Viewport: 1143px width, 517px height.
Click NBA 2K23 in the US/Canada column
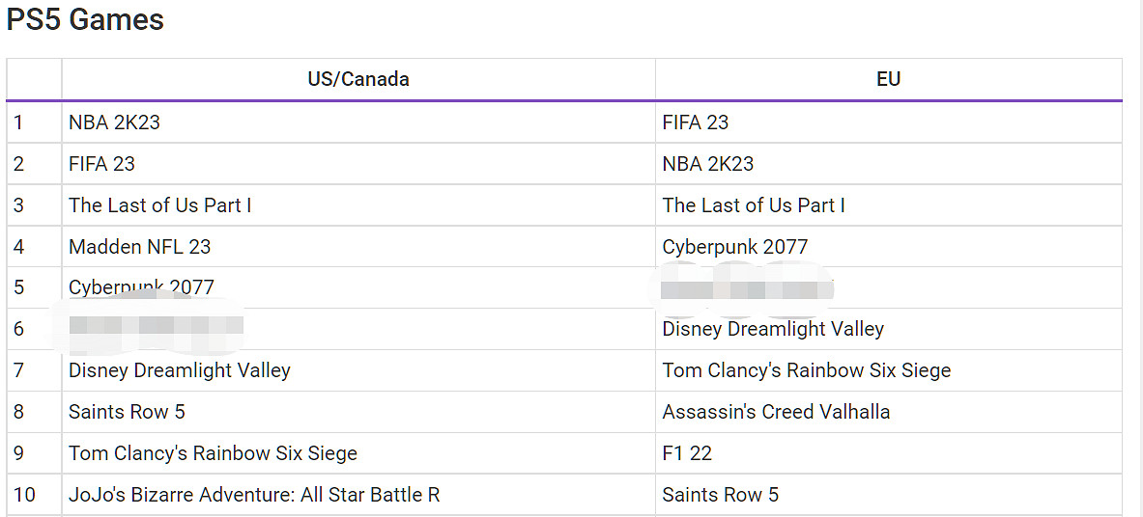[x=114, y=122]
